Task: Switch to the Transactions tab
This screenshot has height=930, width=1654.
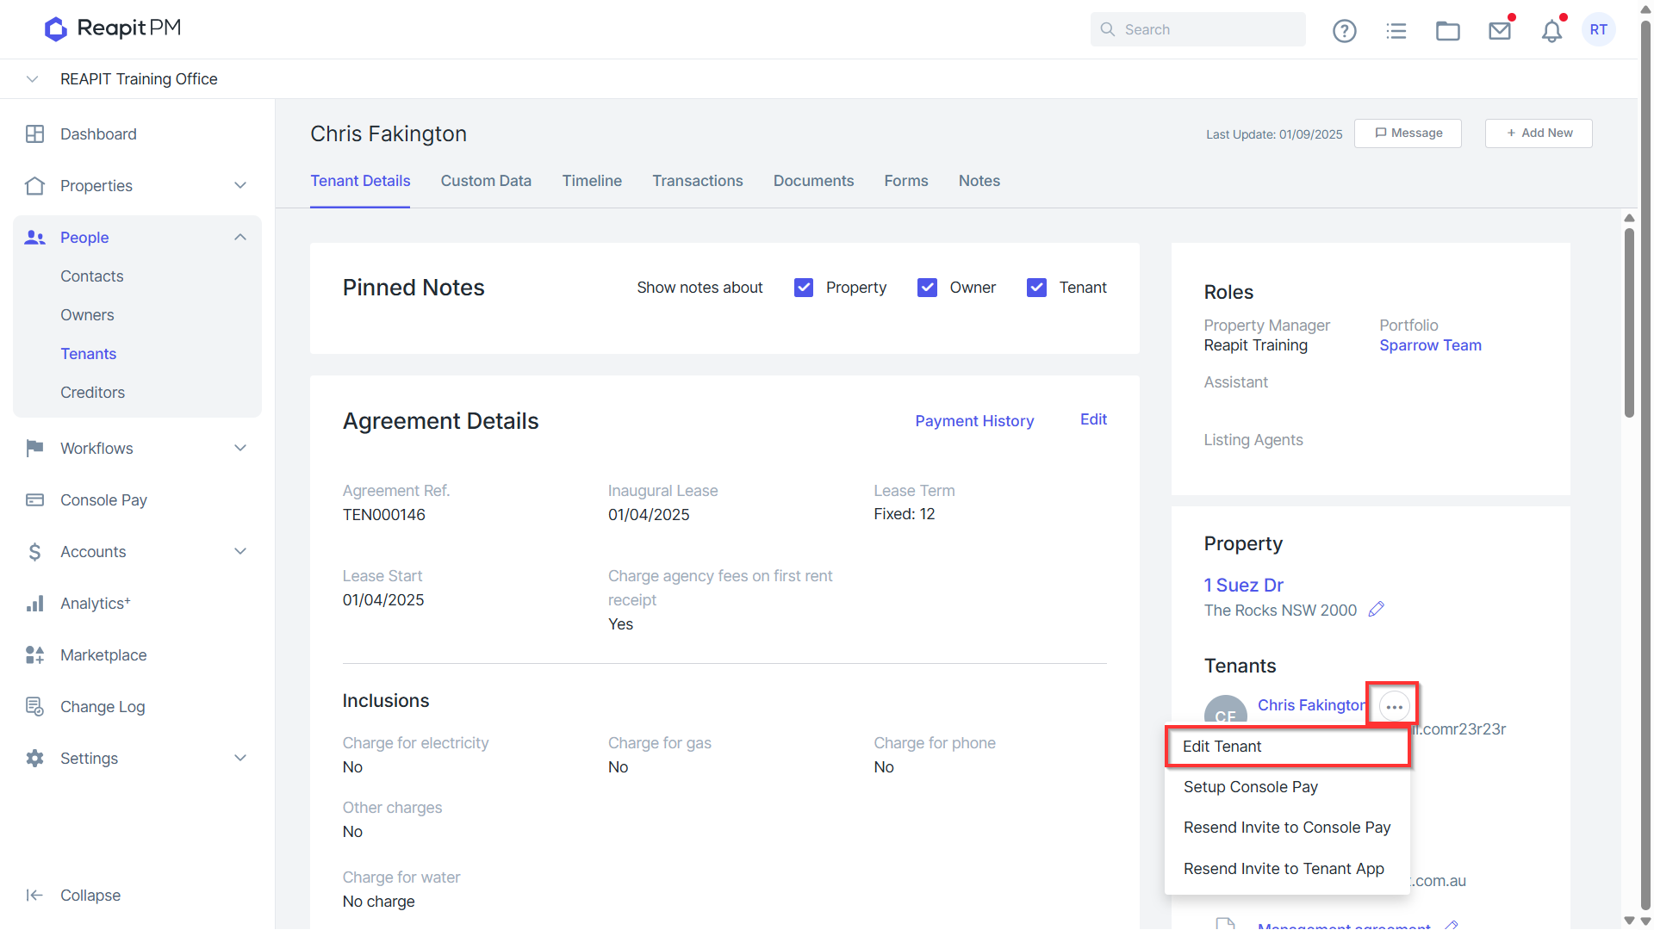Action: click(697, 181)
